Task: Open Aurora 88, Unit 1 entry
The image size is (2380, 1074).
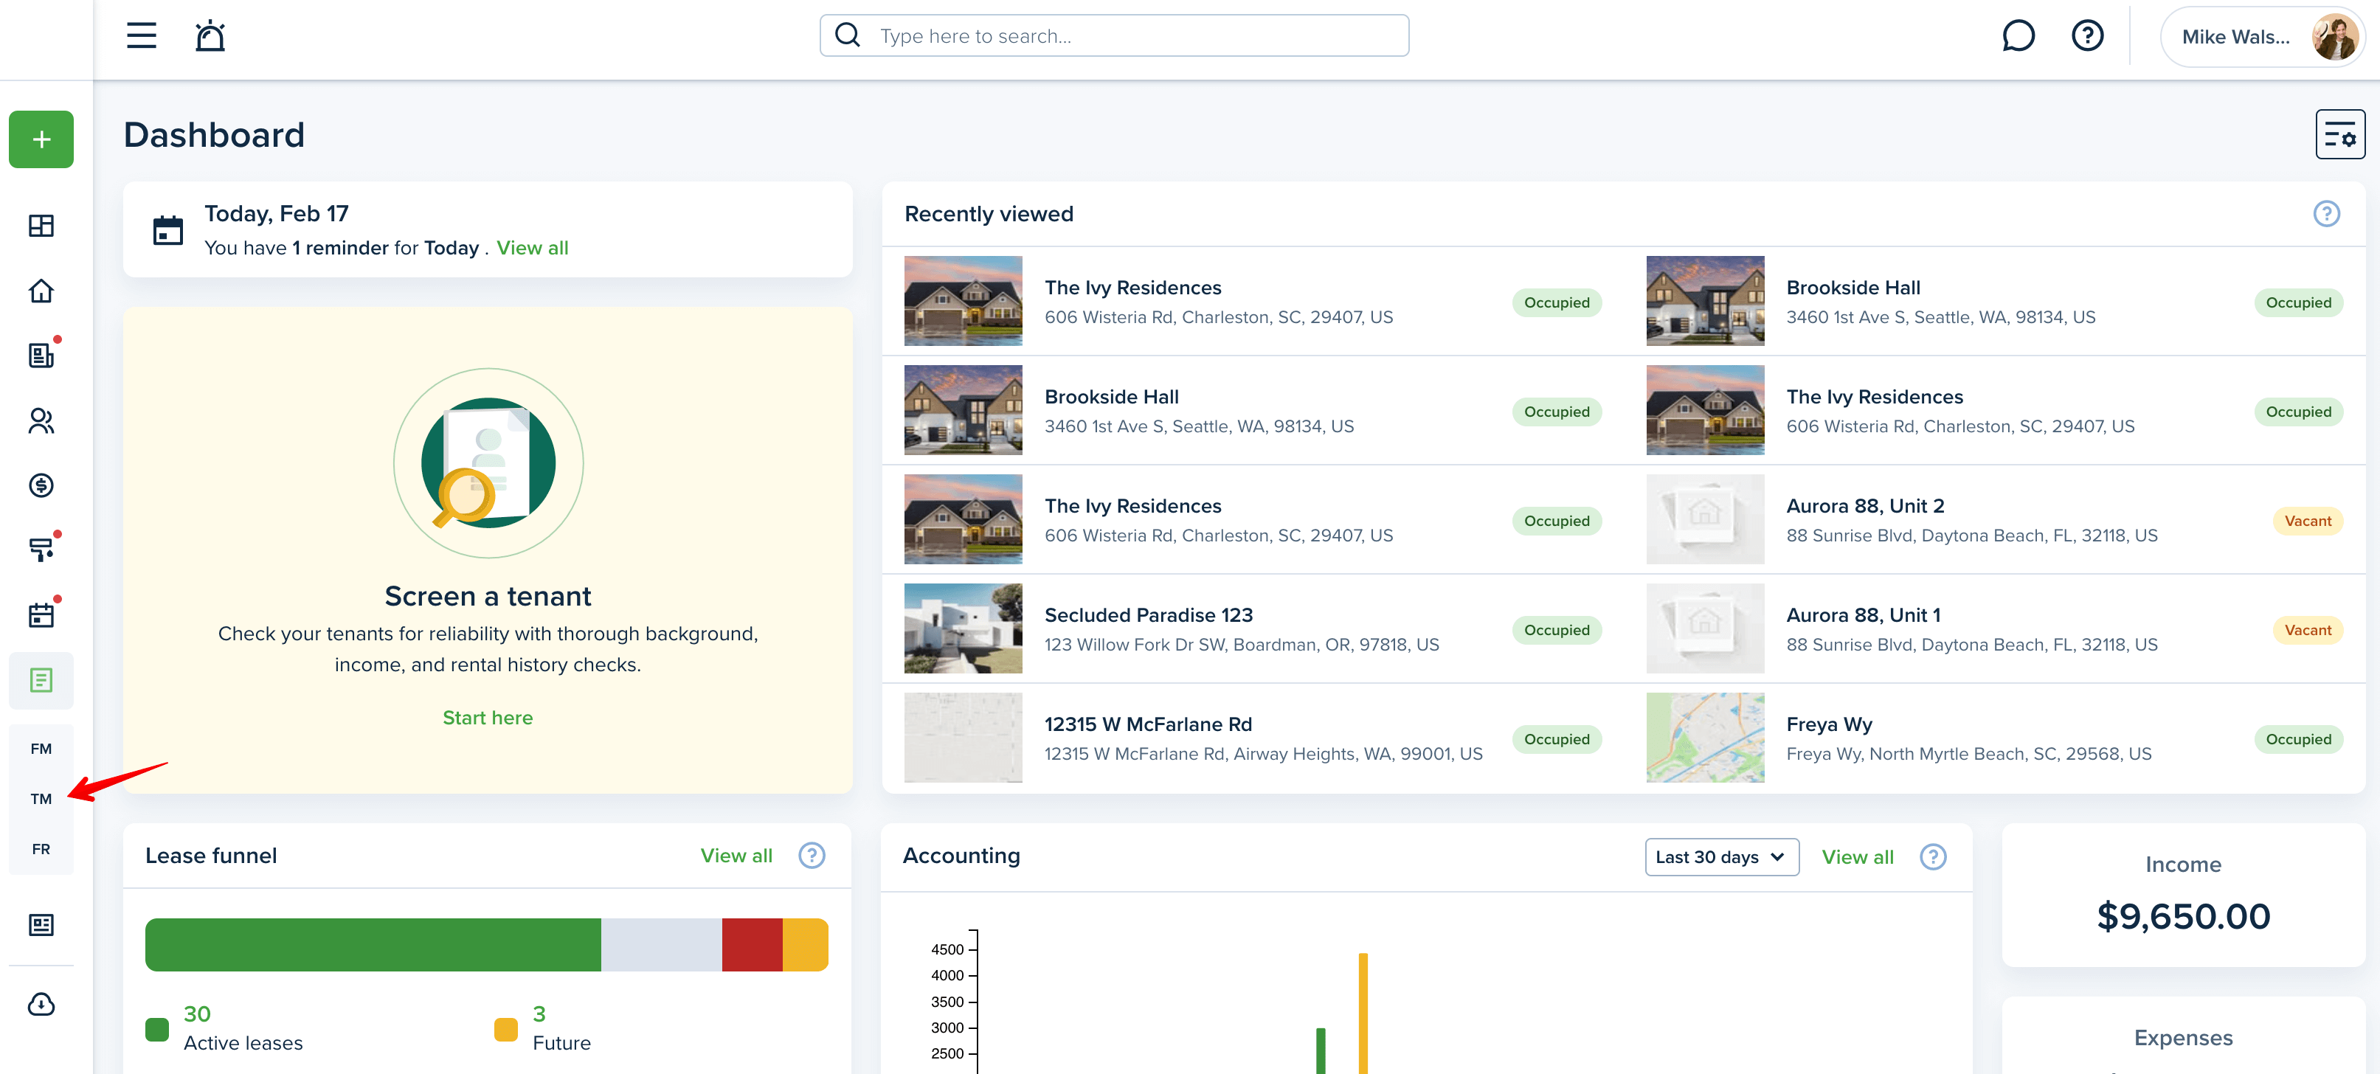Action: (1994, 629)
